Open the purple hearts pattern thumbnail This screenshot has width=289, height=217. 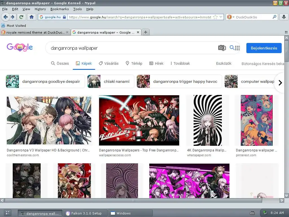(122, 181)
